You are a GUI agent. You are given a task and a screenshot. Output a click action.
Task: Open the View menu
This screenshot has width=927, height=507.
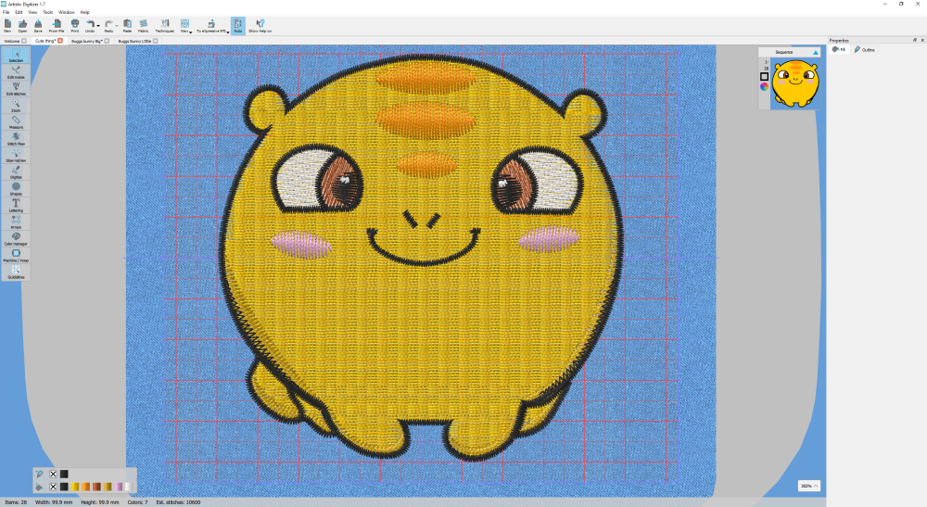33,12
